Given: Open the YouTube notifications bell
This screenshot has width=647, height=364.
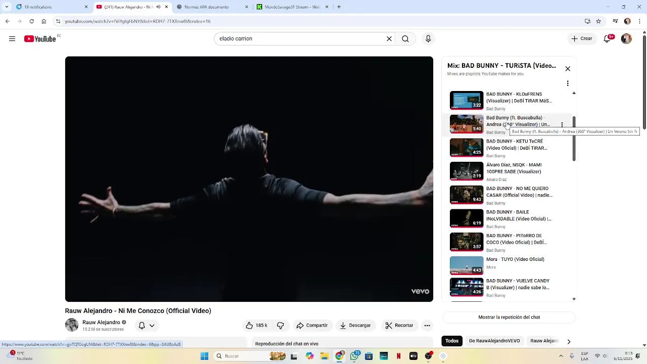Looking at the screenshot, I should (x=608, y=39).
